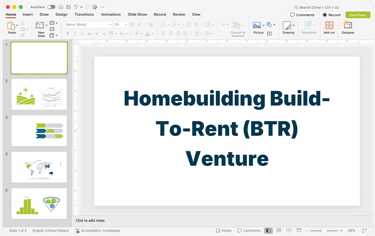
Task: Switch to Slide Sorter view
Action: point(279,231)
